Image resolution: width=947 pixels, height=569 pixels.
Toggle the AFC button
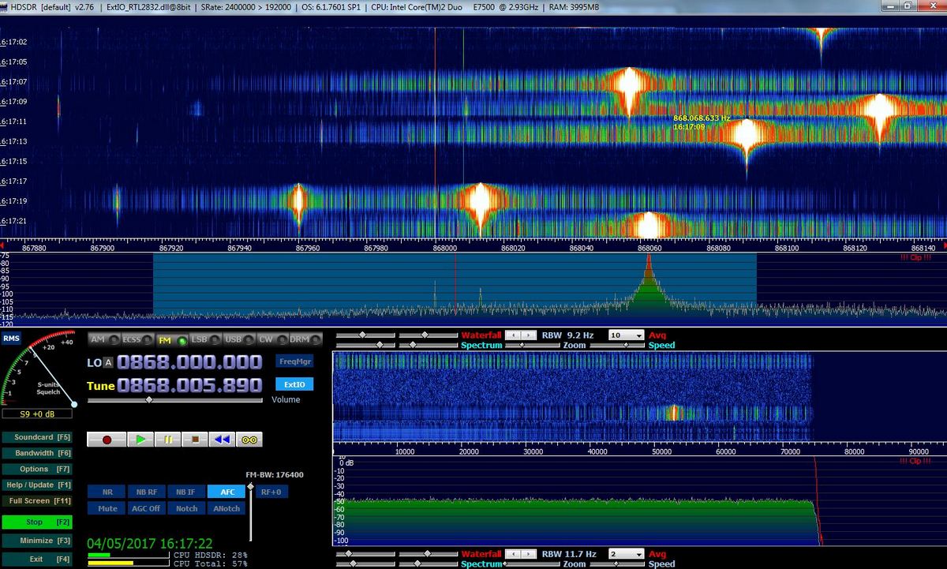pos(227,492)
